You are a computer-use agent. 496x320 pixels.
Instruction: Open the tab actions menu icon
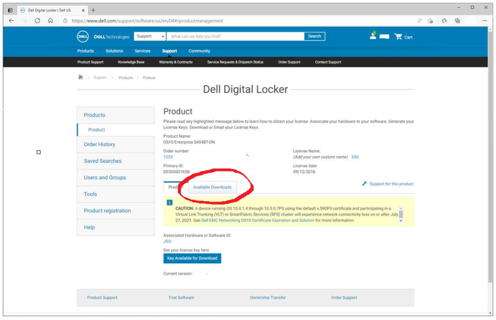click(x=10, y=10)
